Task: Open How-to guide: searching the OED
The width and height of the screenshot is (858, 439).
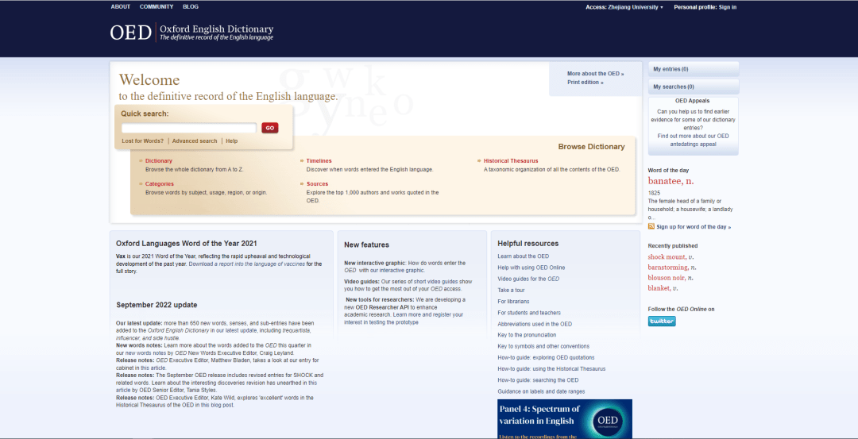Action: (538, 380)
